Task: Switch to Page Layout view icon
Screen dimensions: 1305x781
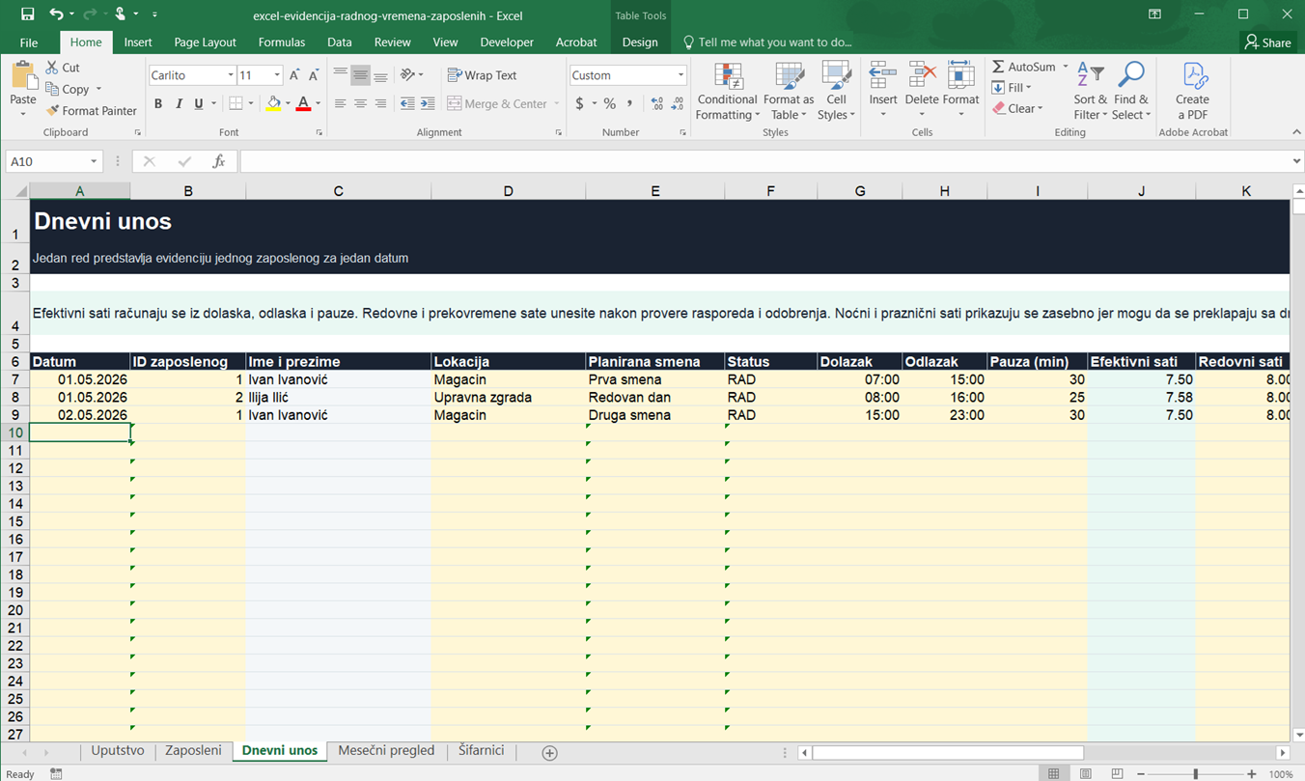Action: click(x=1086, y=774)
